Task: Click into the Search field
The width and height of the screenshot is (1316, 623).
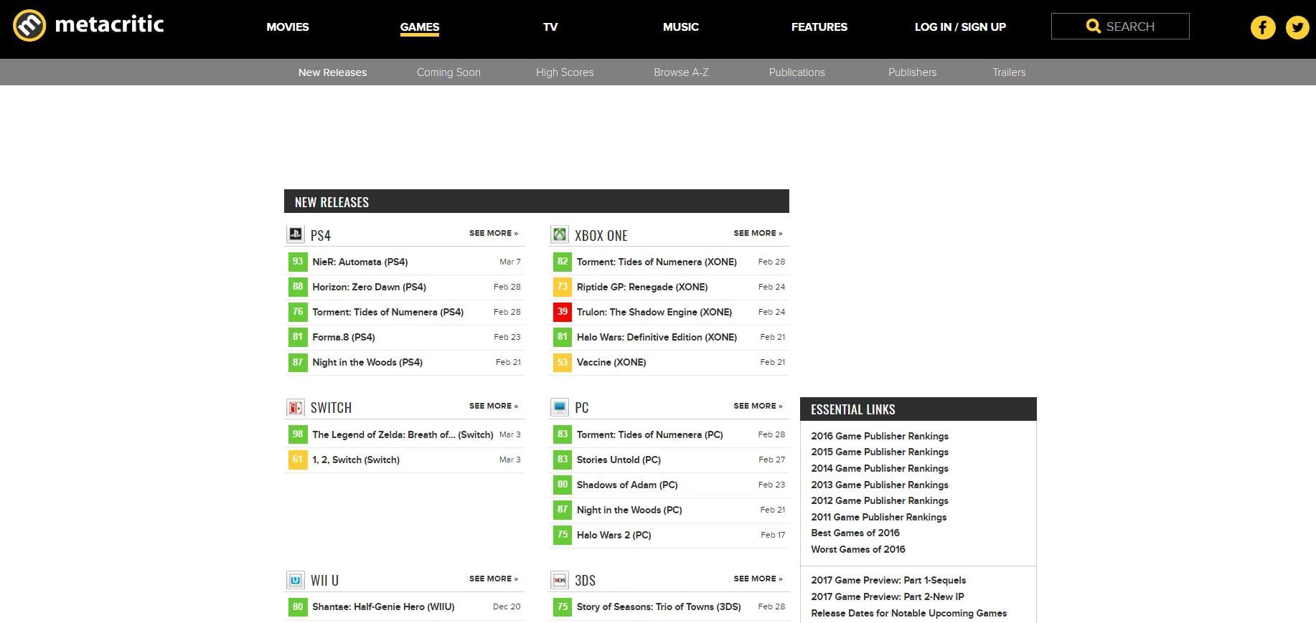Action: coord(1120,27)
